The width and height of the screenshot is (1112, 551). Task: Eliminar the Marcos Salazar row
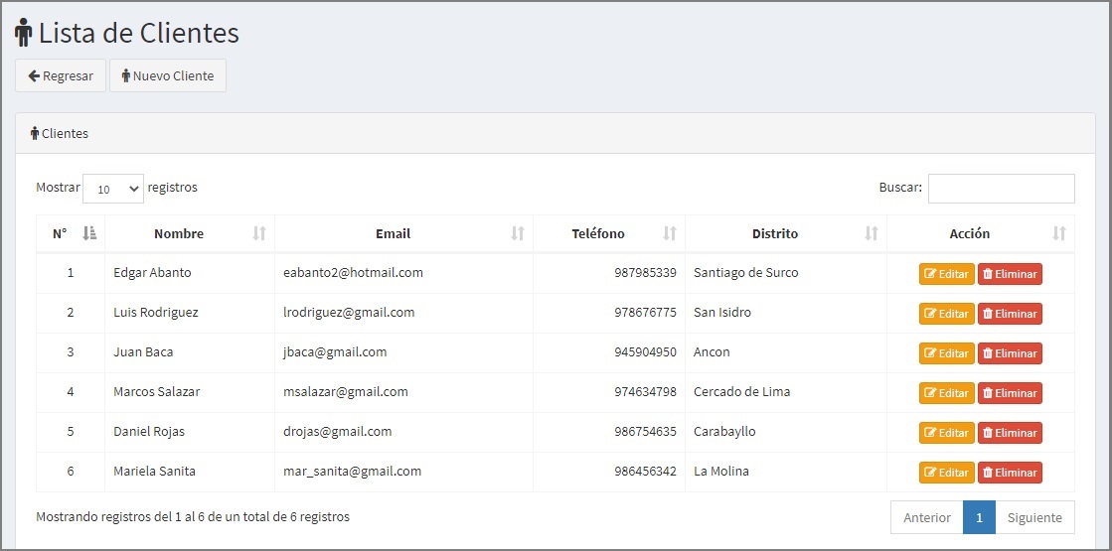tap(1010, 393)
